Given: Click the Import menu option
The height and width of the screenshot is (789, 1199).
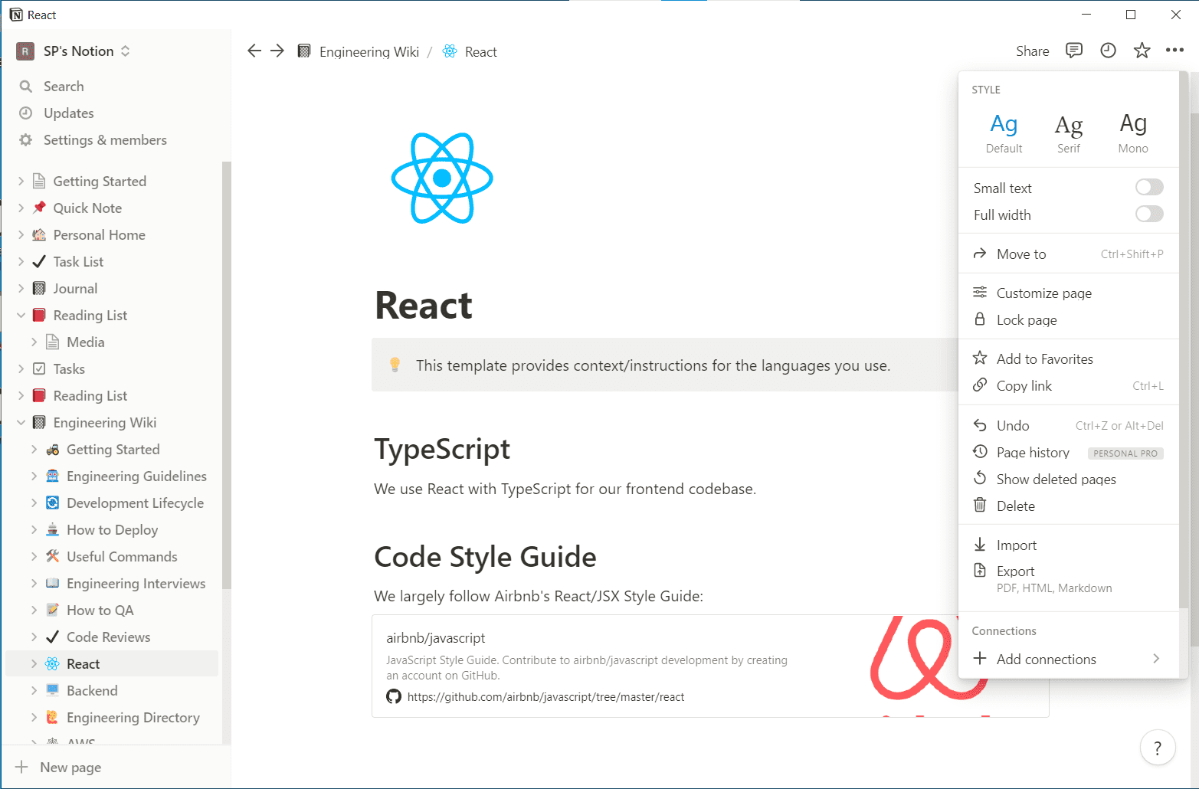Looking at the screenshot, I should click(1068, 545).
